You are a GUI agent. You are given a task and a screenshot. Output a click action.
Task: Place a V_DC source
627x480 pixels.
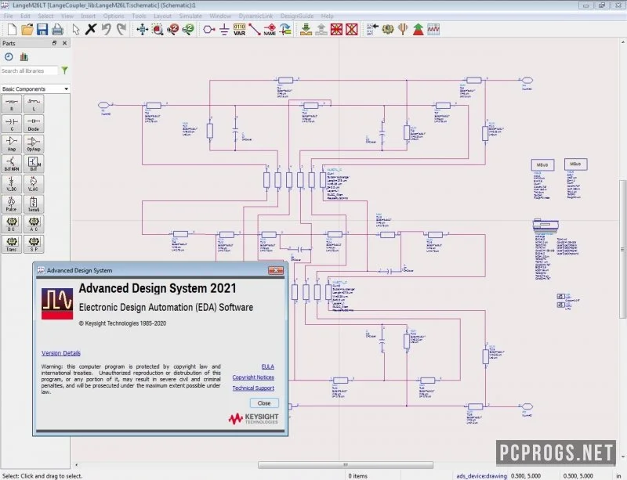click(12, 184)
